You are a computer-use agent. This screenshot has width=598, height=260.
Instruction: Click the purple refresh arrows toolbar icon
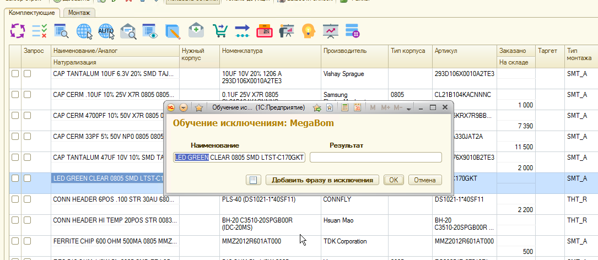pyautogui.click(x=18, y=31)
